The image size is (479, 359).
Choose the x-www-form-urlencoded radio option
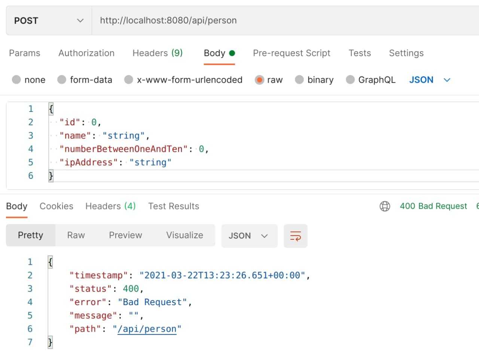pos(129,80)
